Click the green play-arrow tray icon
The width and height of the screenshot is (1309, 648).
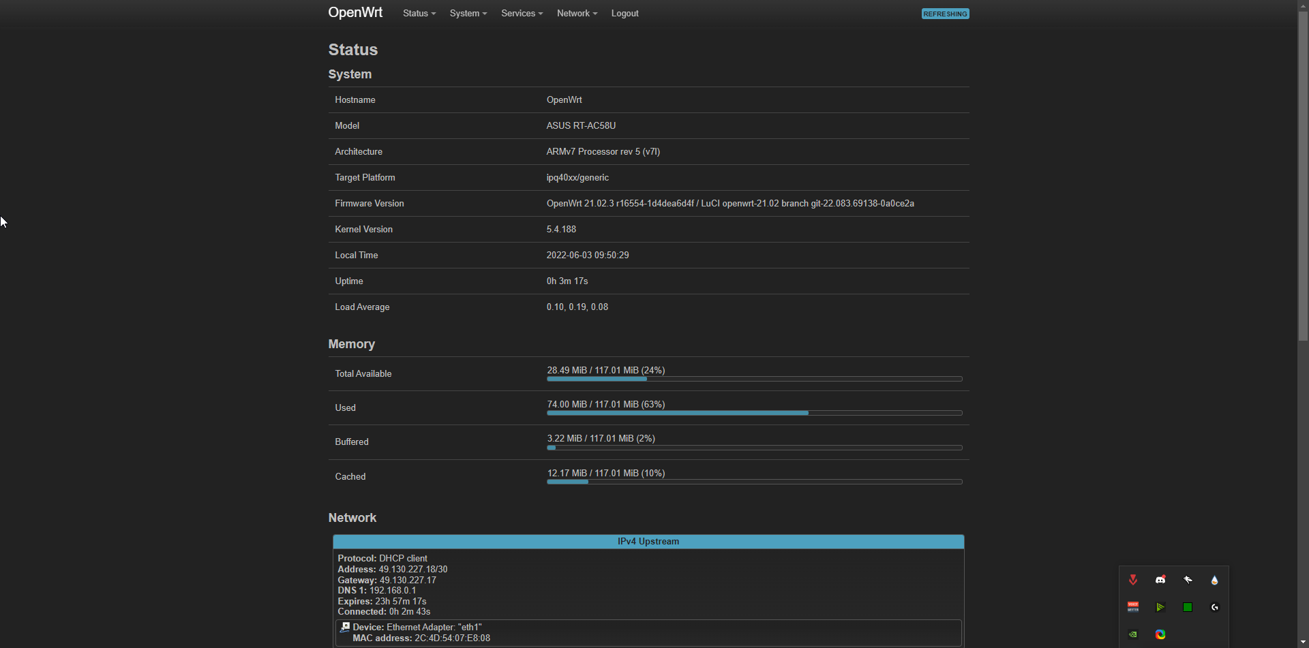1160,606
